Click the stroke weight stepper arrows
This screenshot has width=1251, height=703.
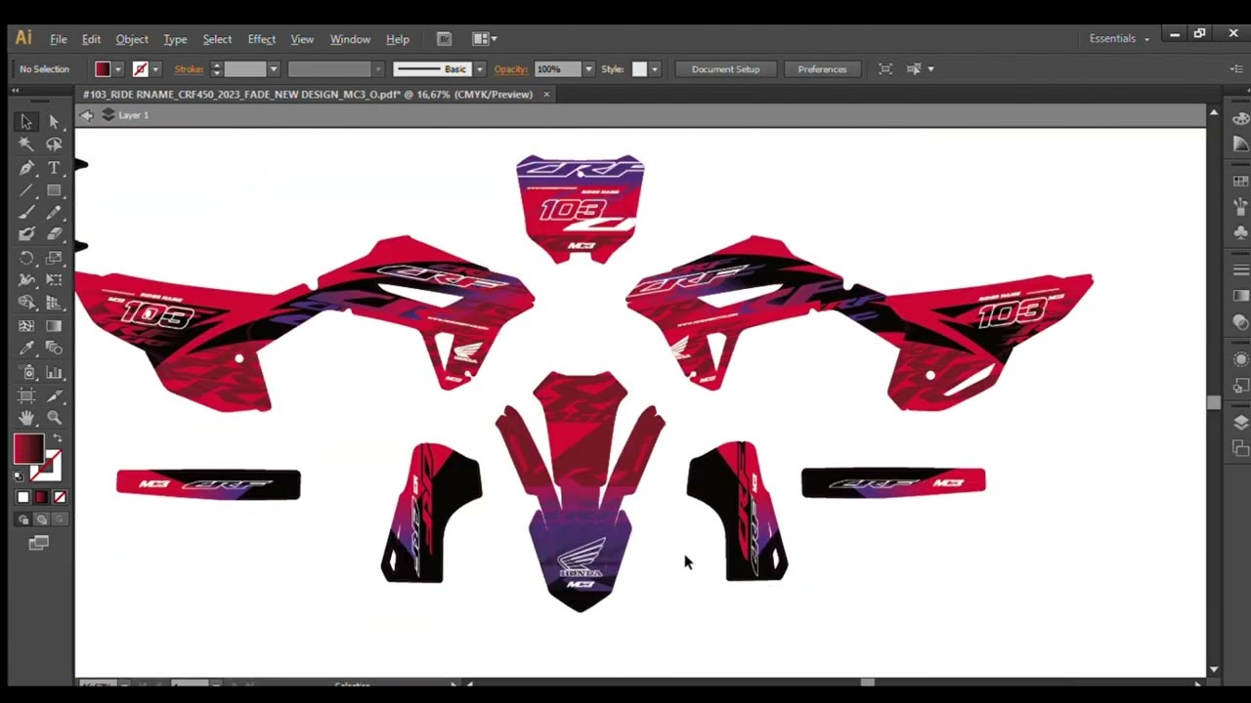tap(216, 69)
